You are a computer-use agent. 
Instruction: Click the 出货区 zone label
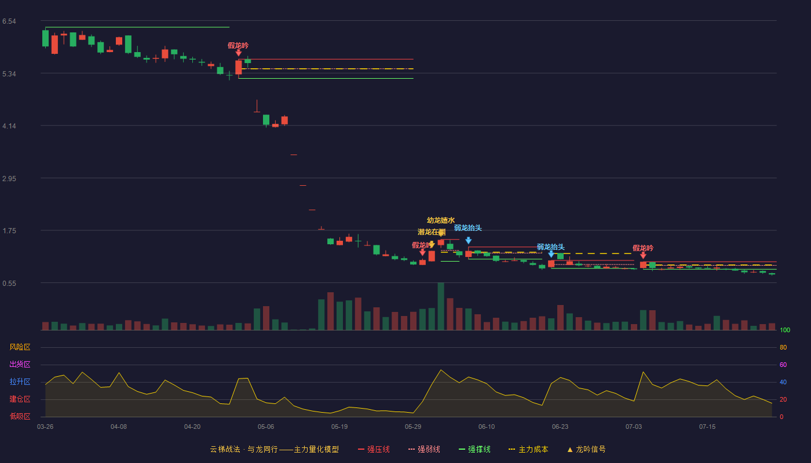[x=20, y=364]
